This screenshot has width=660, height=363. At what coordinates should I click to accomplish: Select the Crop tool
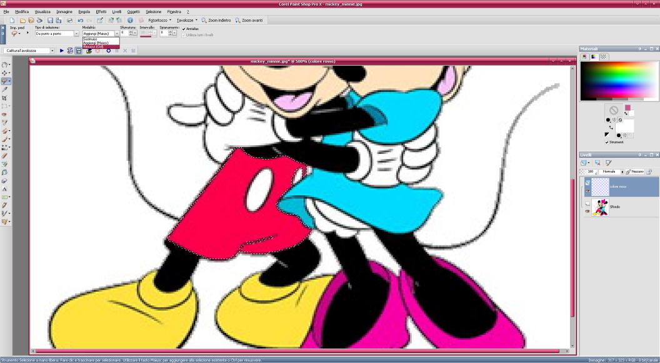click(x=4, y=98)
